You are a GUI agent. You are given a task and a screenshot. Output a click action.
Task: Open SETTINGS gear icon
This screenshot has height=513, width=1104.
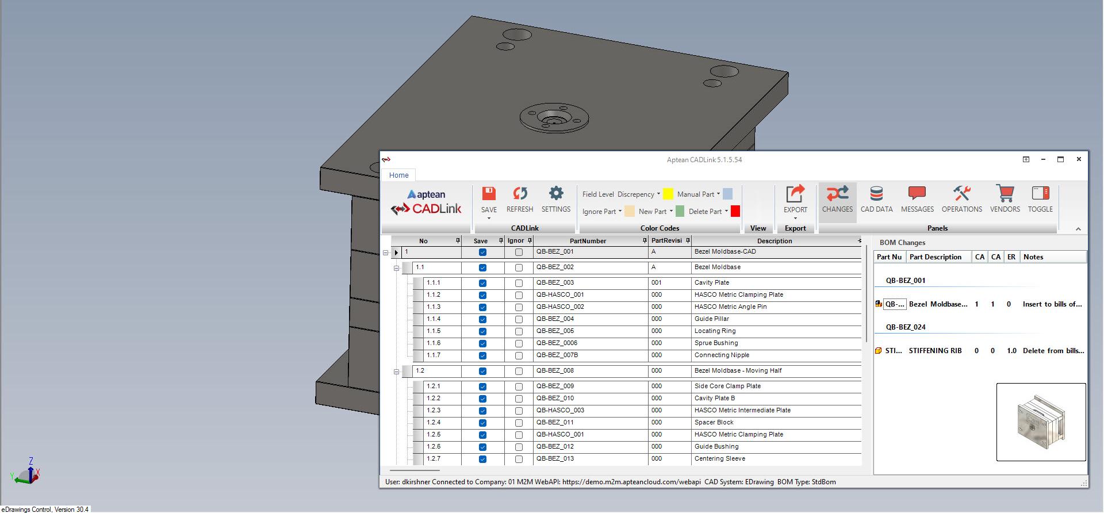click(556, 194)
